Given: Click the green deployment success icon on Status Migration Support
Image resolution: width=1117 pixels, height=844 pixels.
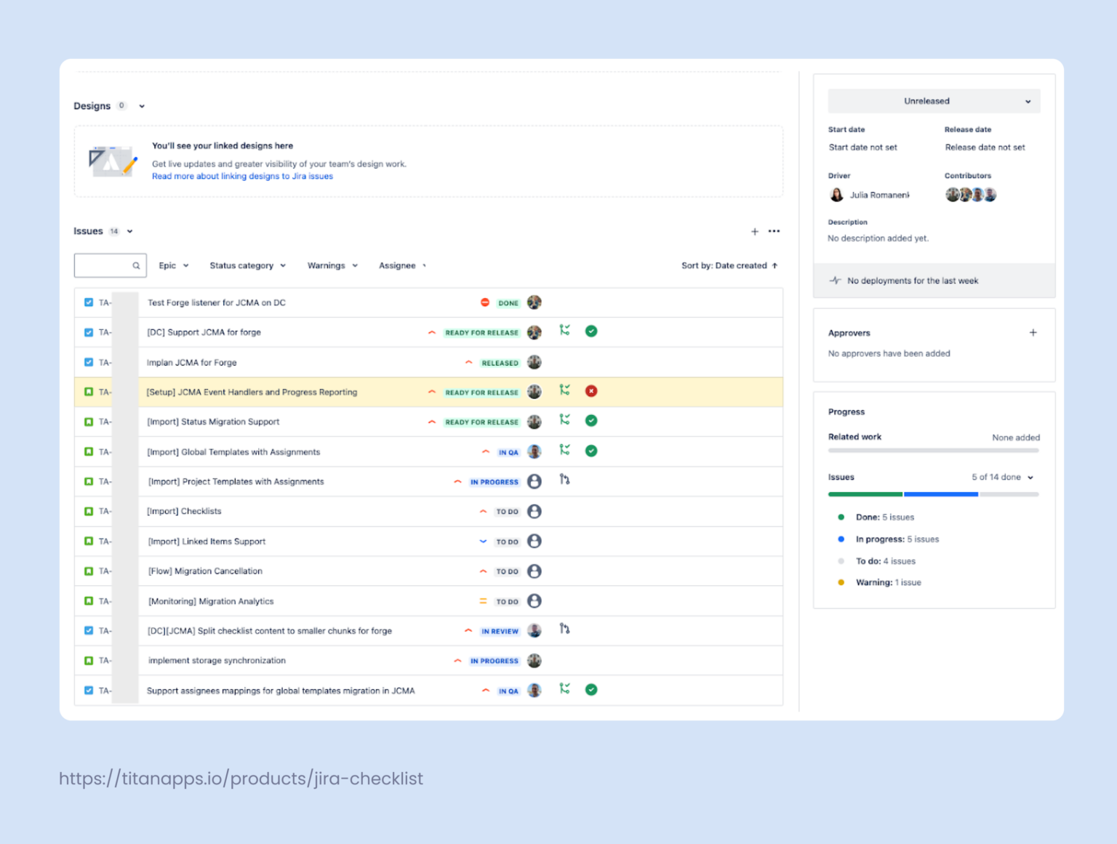Looking at the screenshot, I should point(591,420).
